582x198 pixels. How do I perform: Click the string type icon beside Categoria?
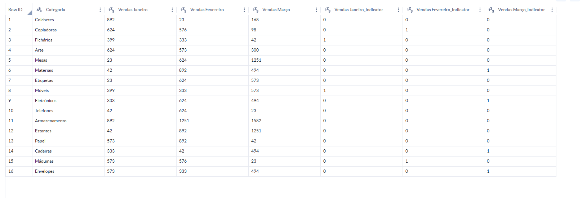click(x=39, y=10)
